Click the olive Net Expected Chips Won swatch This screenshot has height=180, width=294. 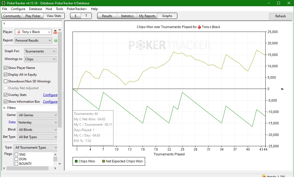(x=103, y=161)
